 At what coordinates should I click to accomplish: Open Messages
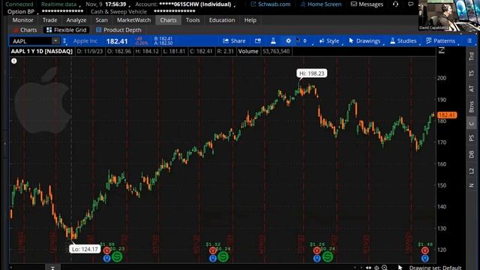367,4
